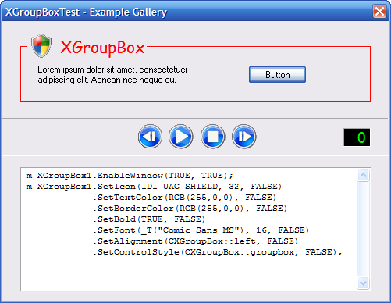Click the code box vertical scrollbar track
The image size is (391, 303).
pyautogui.click(x=363, y=229)
